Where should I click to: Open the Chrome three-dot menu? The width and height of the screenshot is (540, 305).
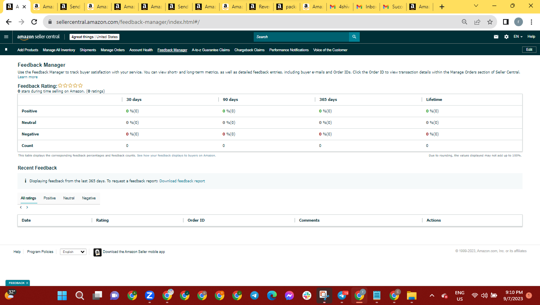(x=531, y=22)
